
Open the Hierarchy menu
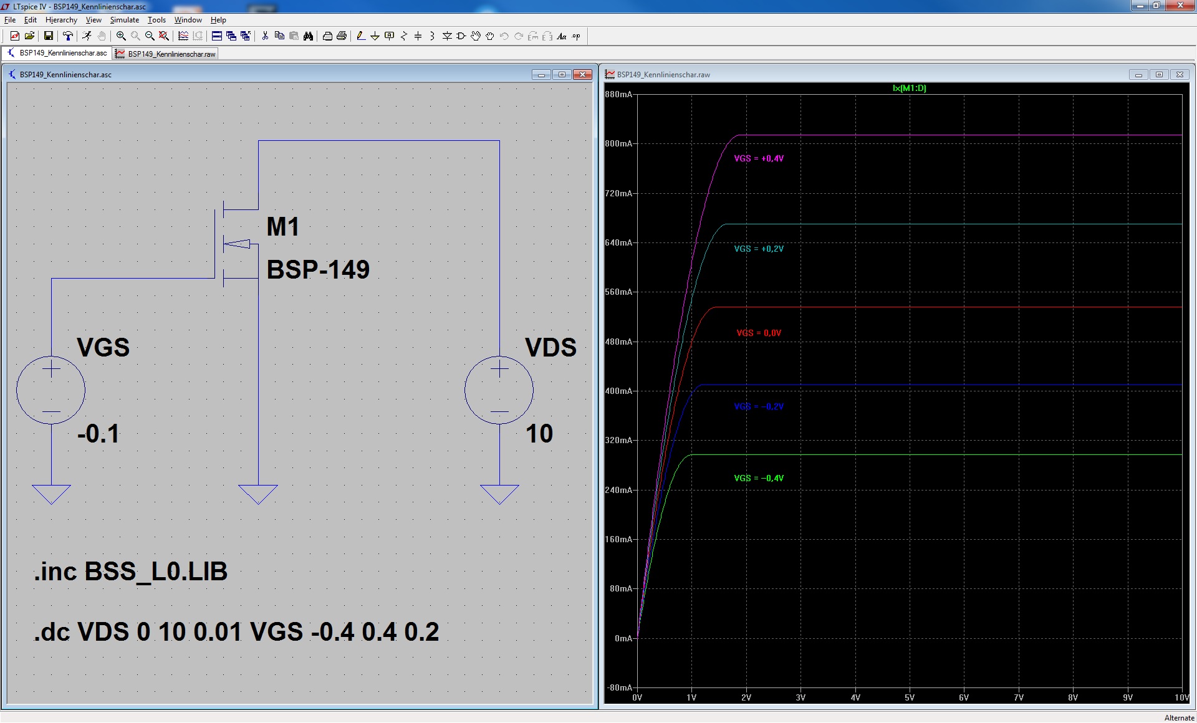point(61,20)
